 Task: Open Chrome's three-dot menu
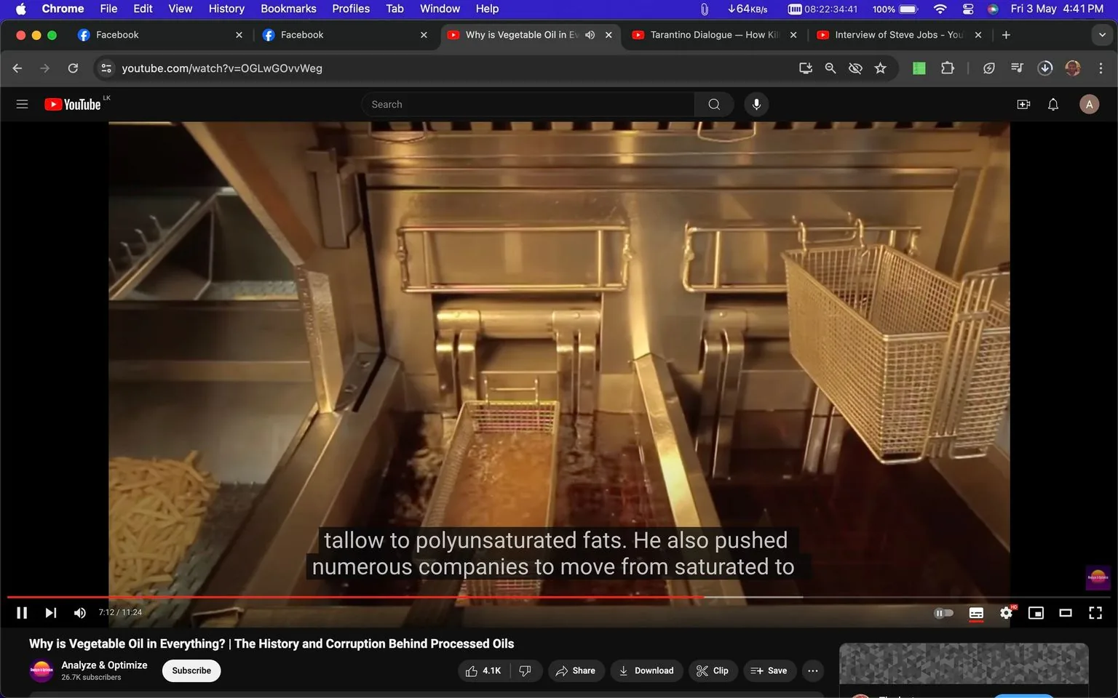point(1101,68)
